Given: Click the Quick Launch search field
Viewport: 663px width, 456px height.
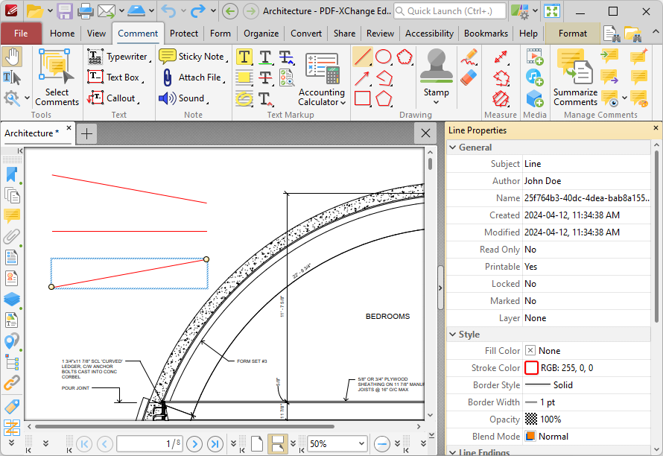Looking at the screenshot, I should (x=450, y=11).
